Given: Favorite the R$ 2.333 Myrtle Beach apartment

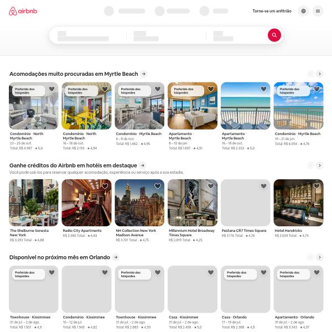Looking at the screenshot, I should pos(263,89).
